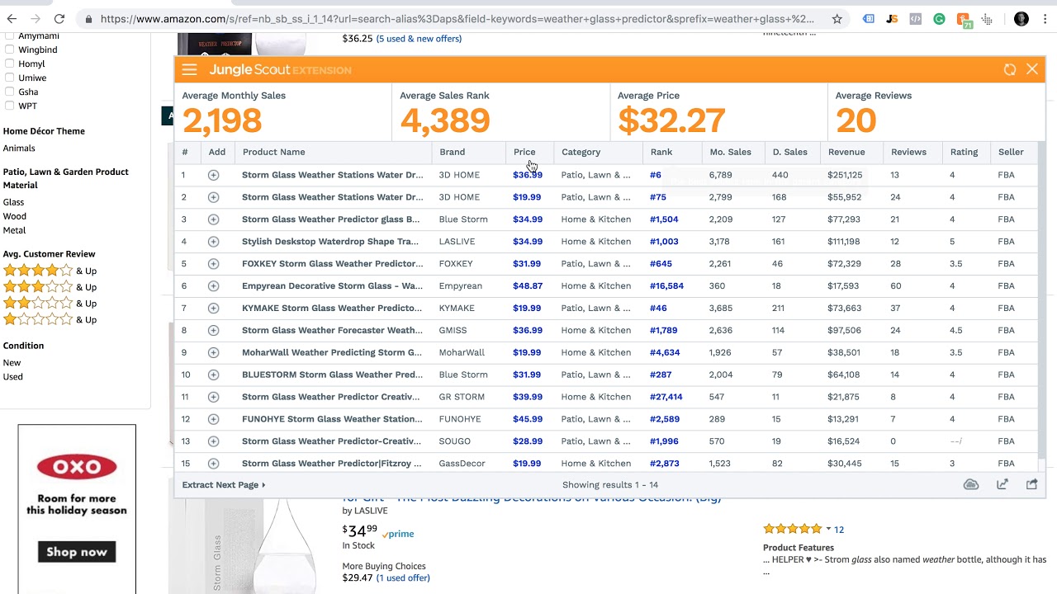Screen dimensions: 1057x594
Task: Sort by the Mo. Sales column
Action: click(730, 152)
